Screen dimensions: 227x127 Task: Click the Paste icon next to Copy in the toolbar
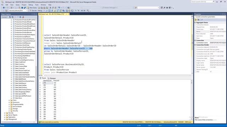point(55,8)
